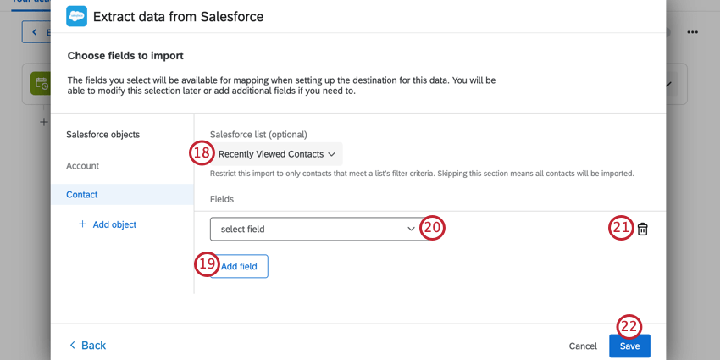This screenshot has width=720, height=360.
Task: Delete the field row with trash icon
Action: coord(643,229)
